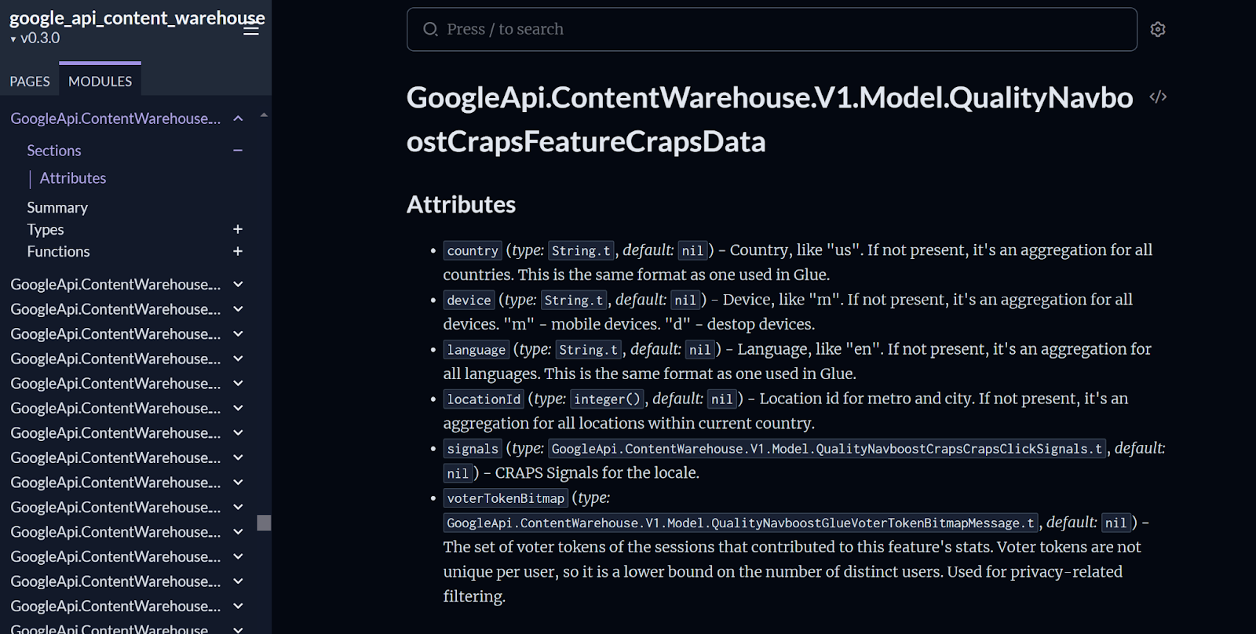
Task: Expand Types with the plus icon
Action: click(238, 229)
